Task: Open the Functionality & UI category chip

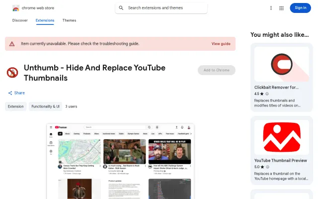Action: 45,106
